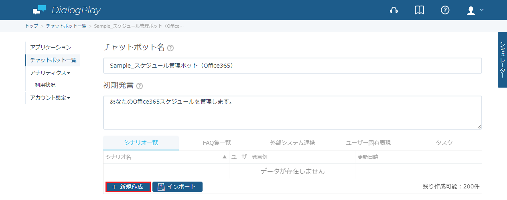Expand アカウント設定 sidebar menu
The height and width of the screenshot is (200, 507).
click(x=50, y=98)
